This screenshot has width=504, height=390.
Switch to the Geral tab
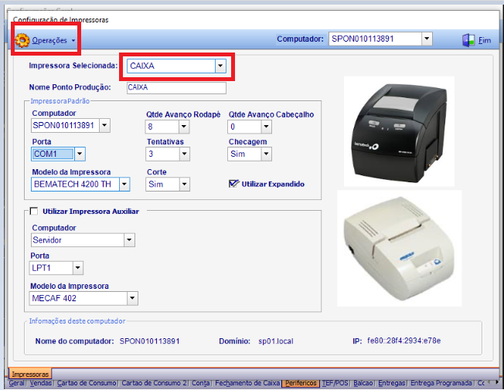[x=16, y=383]
